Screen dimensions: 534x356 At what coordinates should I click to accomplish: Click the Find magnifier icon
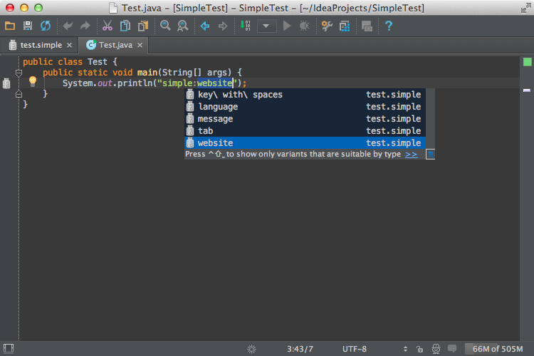(165, 26)
